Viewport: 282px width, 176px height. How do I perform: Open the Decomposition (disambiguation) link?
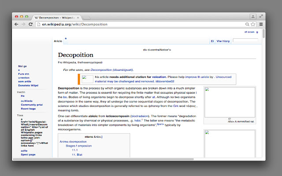(x=112, y=70)
